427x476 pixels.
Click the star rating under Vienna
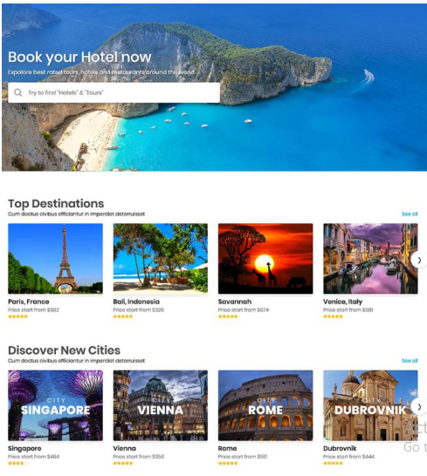point(123,463)
